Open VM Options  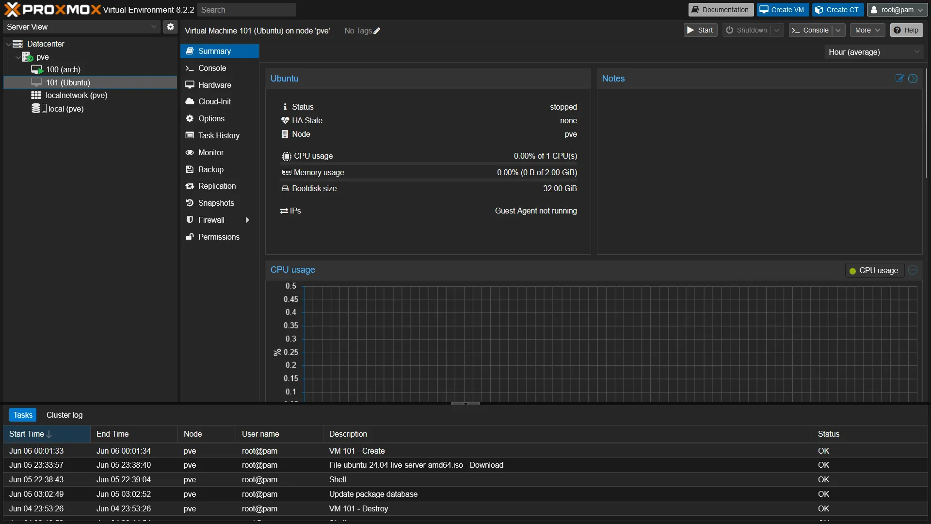220,118
